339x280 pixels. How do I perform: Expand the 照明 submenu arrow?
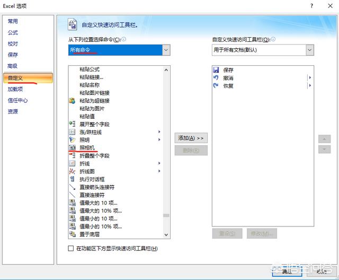click(x=159, y=140)
